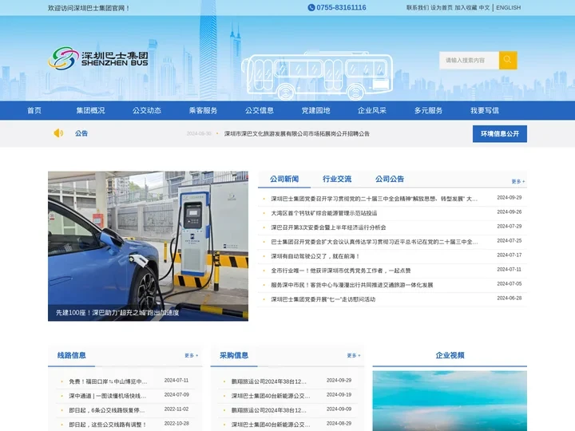Click the 加入收藏 top link
Screen dimensions: 575x431
point(466,8)
